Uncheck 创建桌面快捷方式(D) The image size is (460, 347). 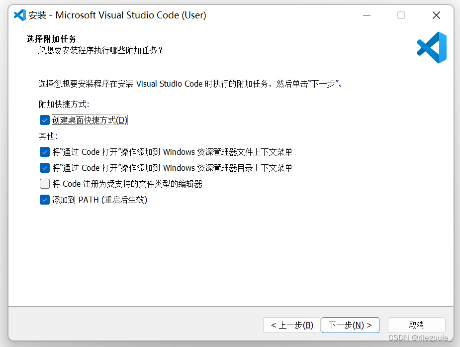click(x=44, y=120)
